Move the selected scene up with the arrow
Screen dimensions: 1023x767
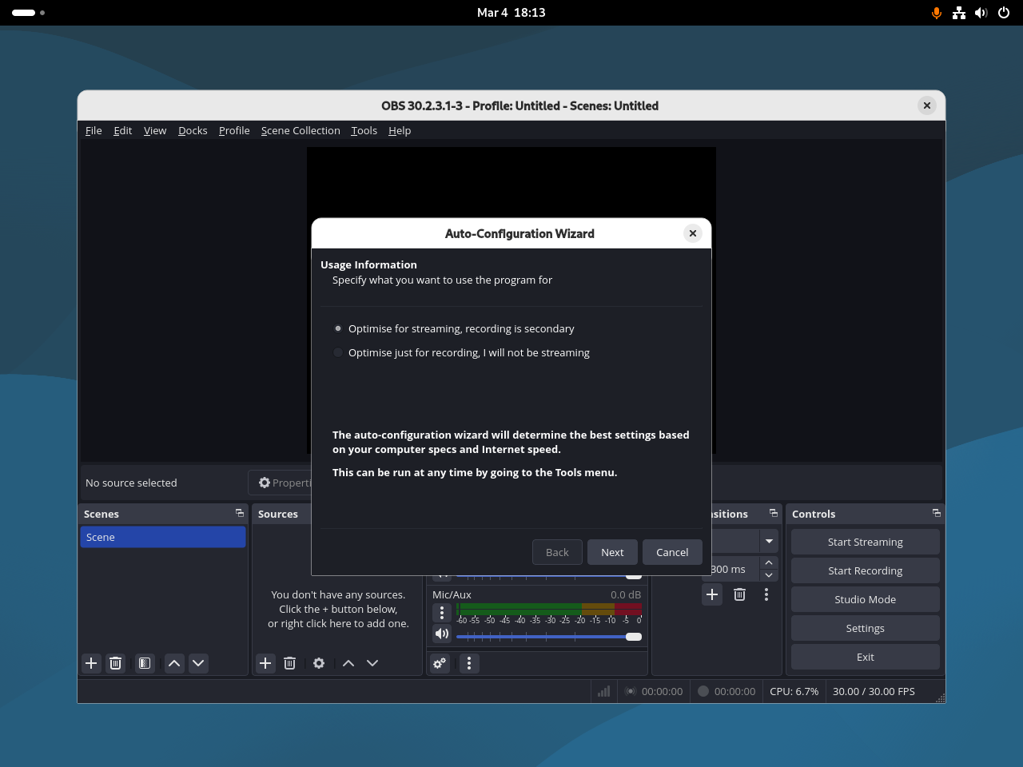click(x=173, y=663)
